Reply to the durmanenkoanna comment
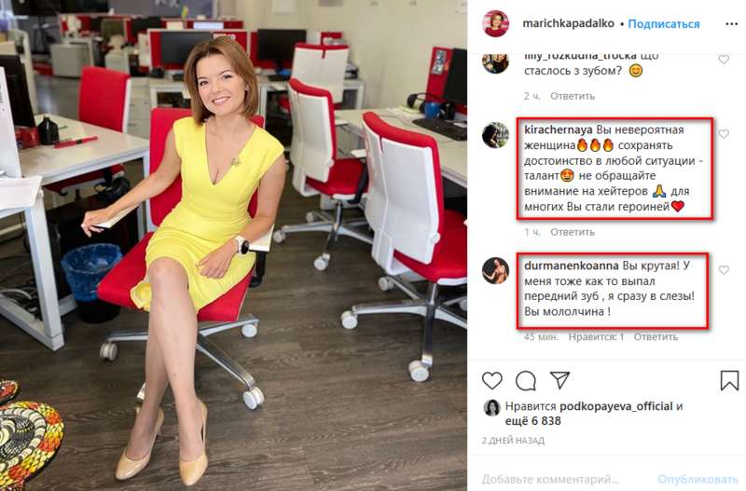Image resolution: width=746 pixels, height=491 pixels. pyautogui.click(x=656, y=336)
